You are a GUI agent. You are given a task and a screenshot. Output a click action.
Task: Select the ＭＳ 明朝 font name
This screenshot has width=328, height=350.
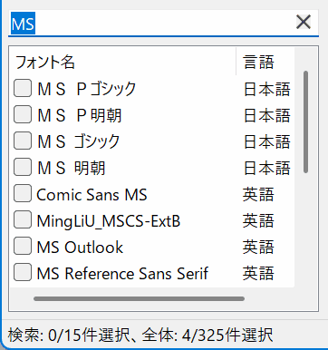click(72, 168)
